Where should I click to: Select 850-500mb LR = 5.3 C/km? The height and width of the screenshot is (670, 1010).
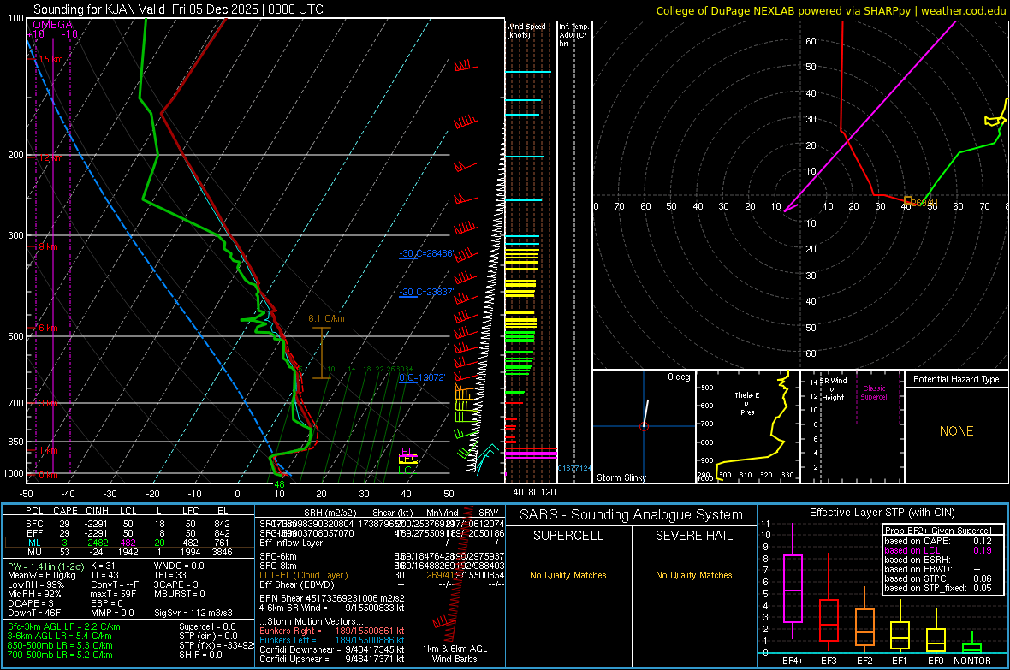point(60,645)
